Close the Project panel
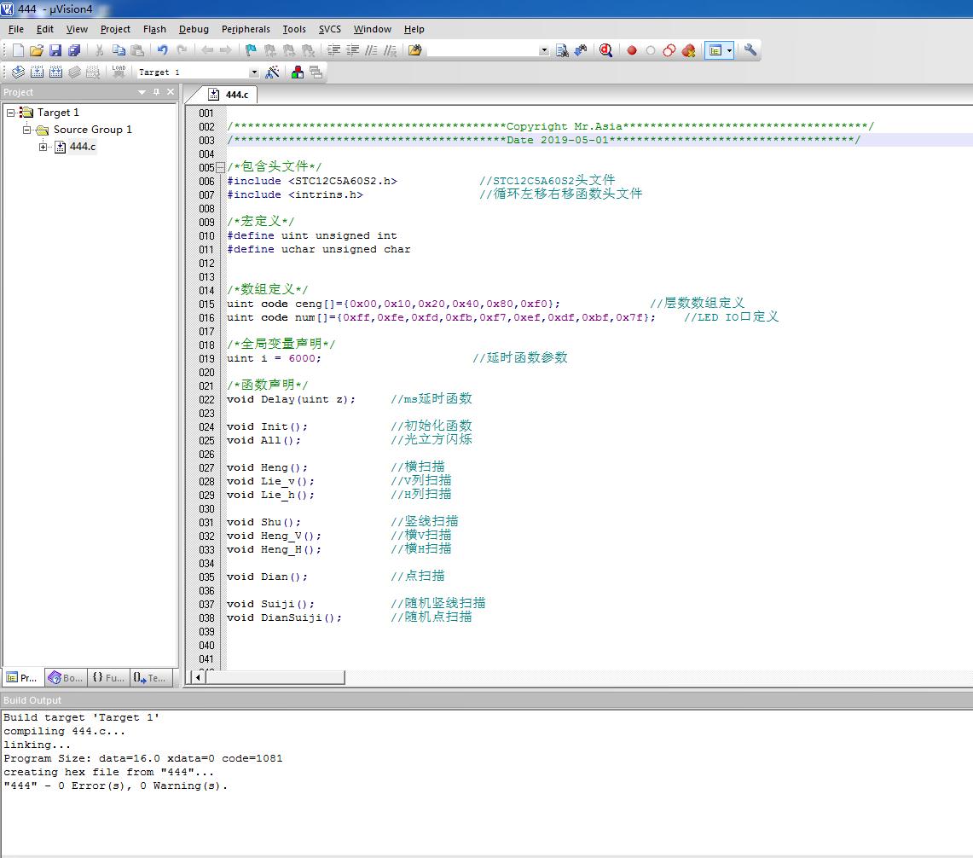This screenshot has width=973, height=858. (x=171, y=92)
